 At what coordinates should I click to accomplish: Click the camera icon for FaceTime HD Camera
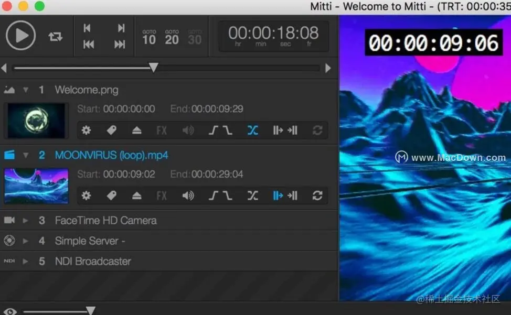9,220
